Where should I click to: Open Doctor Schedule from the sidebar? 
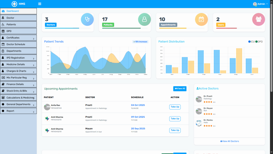click(18, 44)
